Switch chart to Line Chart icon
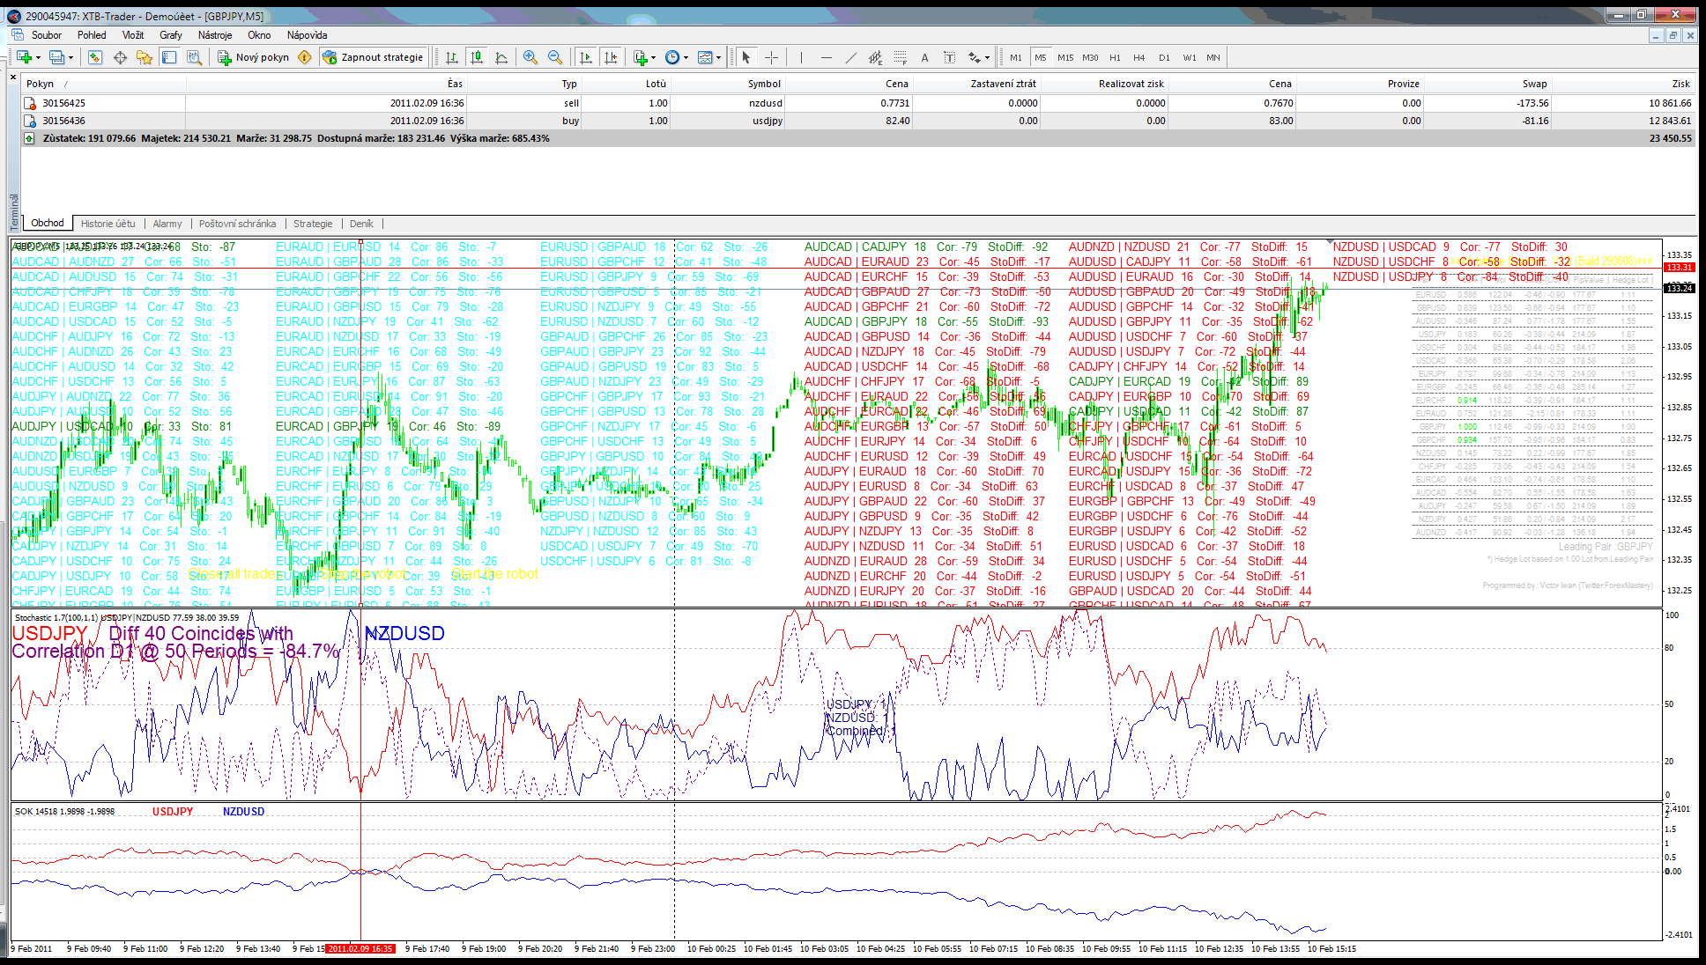The image size is (1706, 965). pos(501,57)
